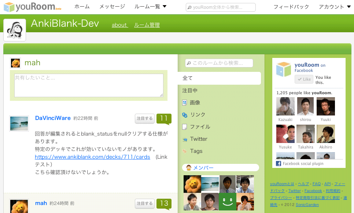Screen dimensions: 354x213
Task: Open shirou's Facebook profile photo
Action: click(306, 106)
